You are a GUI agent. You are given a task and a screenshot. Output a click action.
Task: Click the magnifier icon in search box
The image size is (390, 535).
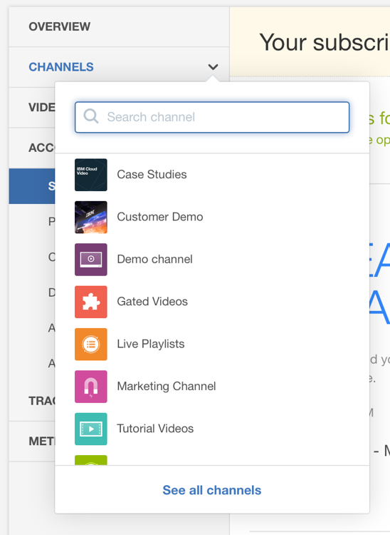[x=91, y=117]
